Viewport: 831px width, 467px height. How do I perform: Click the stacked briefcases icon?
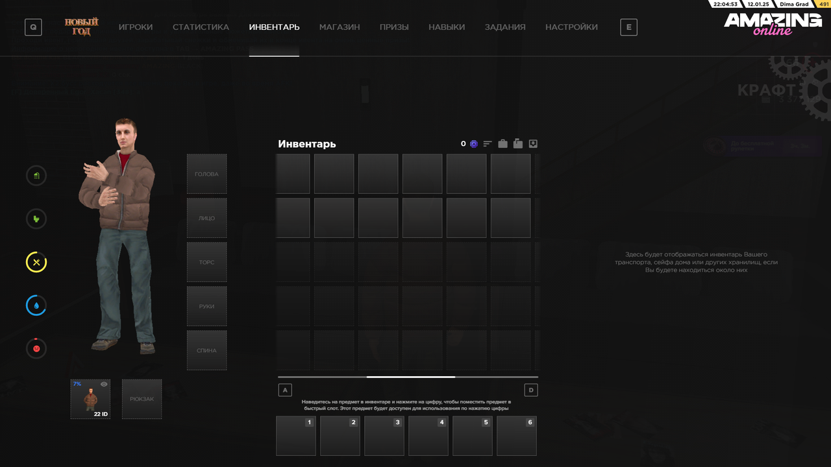pyautogui.click(x=518, y=143)
